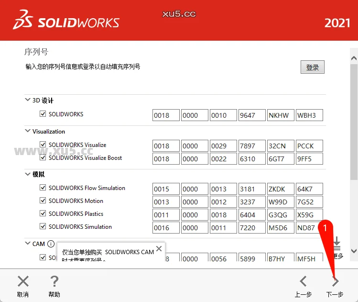This screenshot has height=302, width=358.
Task: Collapse the 模拟 section
Action: coord(27,175)
